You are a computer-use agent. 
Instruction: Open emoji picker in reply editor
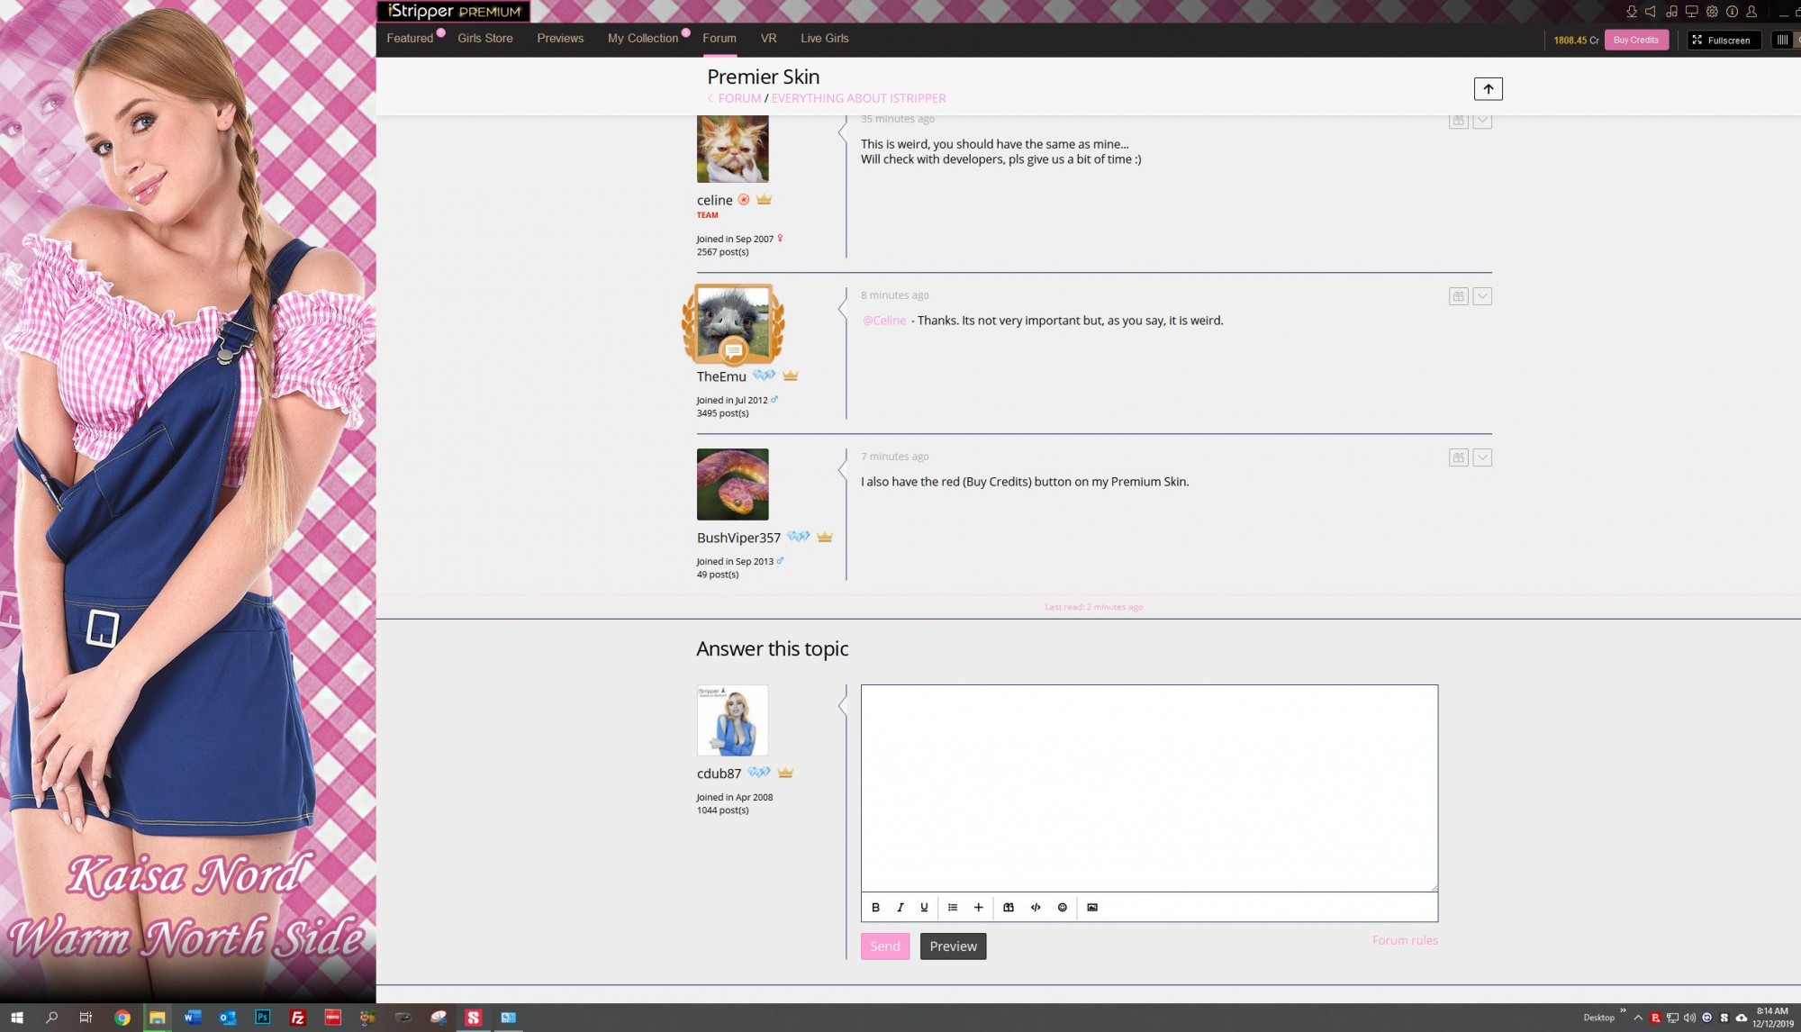tap(1063, 907)
